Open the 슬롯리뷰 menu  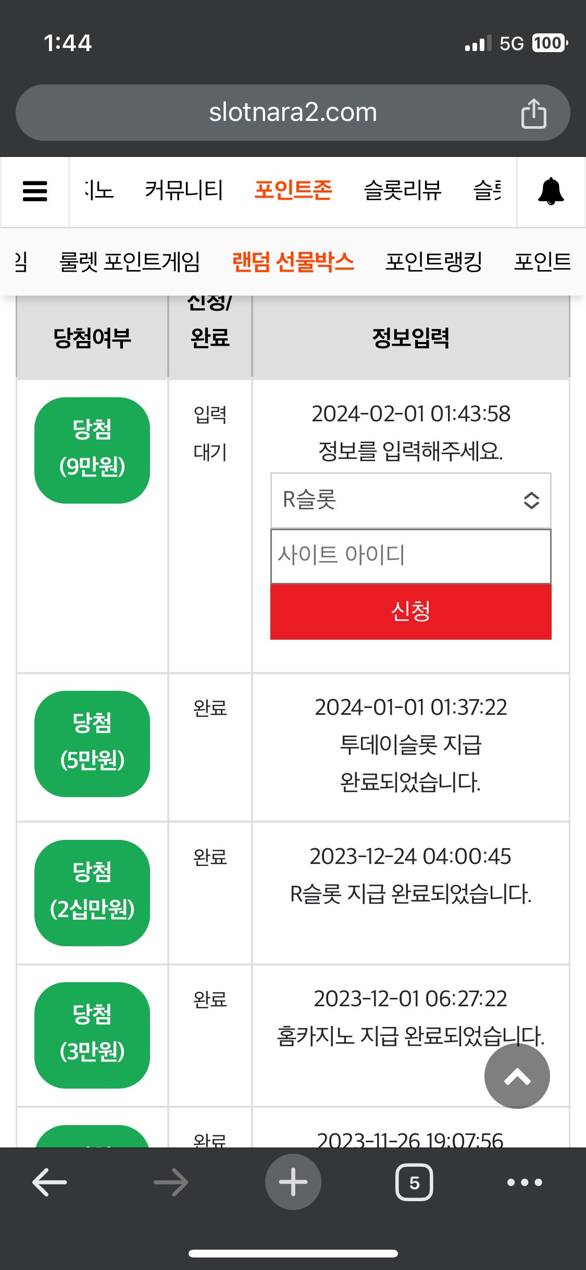[403, 190]
